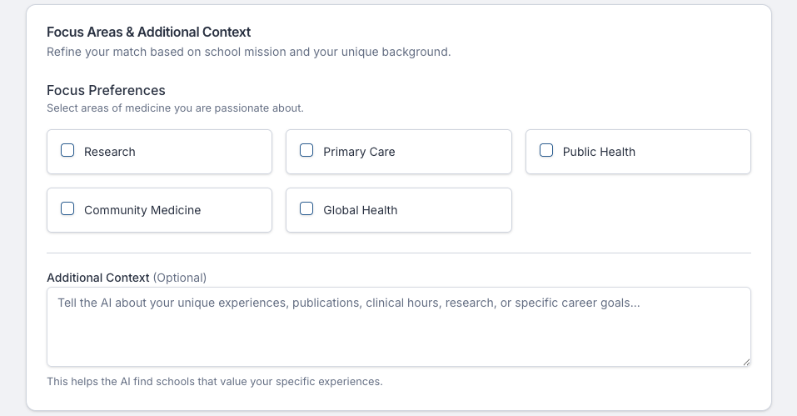The height and width of the screenshot is (416, 797).
Task: Click the "Select areas of medicine" subtitle
Action: click(175, 108)
